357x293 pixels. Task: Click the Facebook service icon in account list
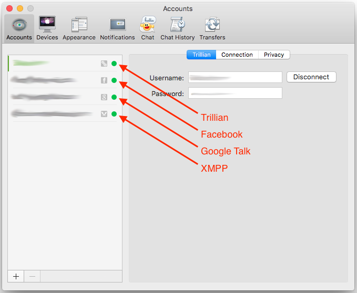click(x=104, y=80)
